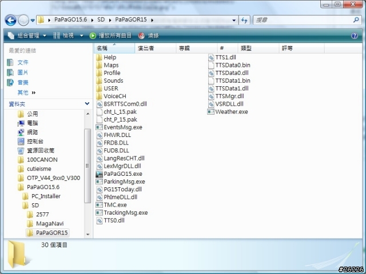The height and width of the screenshot is (274, 366).
Task: Select the TTSMgr.dll file icon
Action: (211, 96)
